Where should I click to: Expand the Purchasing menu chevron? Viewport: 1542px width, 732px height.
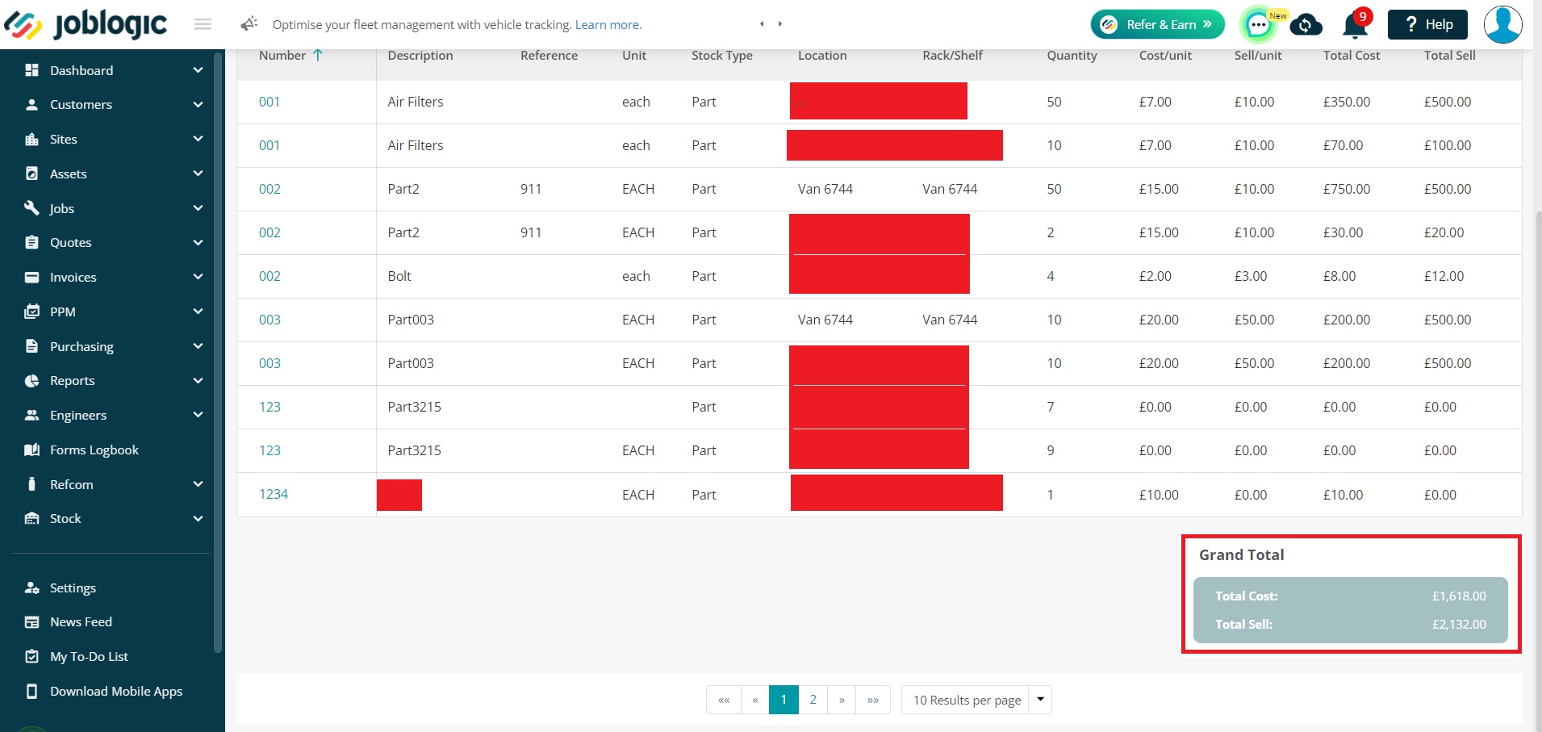tap(198, 346)
